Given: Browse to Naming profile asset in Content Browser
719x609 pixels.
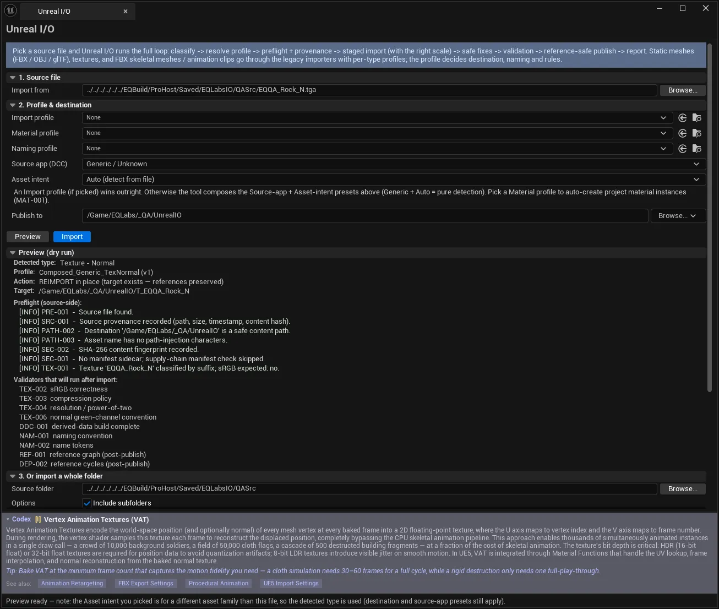Looking at the screenshot, I should point(697,149).
